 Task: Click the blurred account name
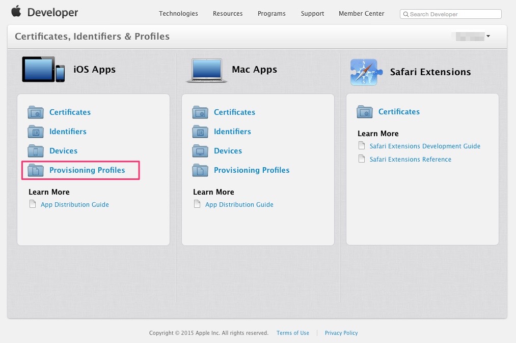tap(470, 37)
